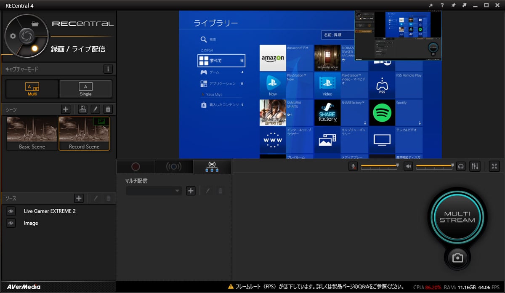Save the current scene
505x293 pixels.
pos(83,109)
